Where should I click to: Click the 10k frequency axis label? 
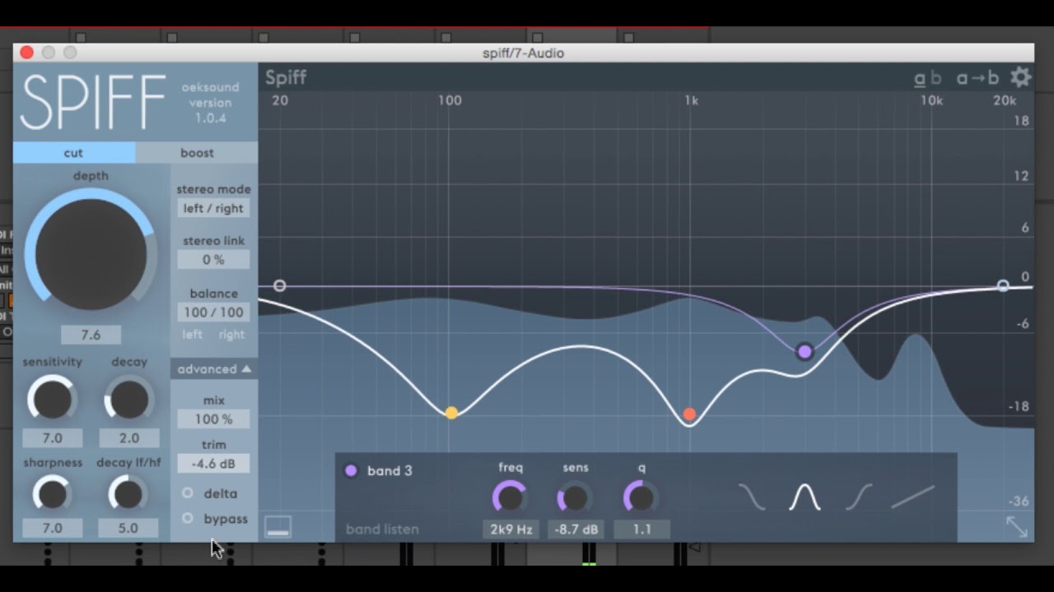(931, 101)
